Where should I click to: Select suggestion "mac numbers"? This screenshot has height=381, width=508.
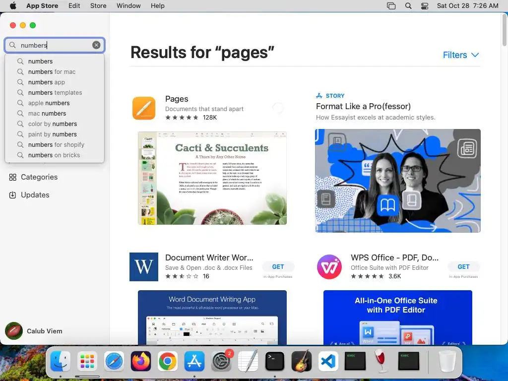(x=55, y=114)
